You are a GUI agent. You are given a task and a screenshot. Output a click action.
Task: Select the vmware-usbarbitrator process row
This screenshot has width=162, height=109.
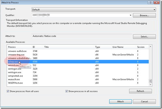(78, 58)
